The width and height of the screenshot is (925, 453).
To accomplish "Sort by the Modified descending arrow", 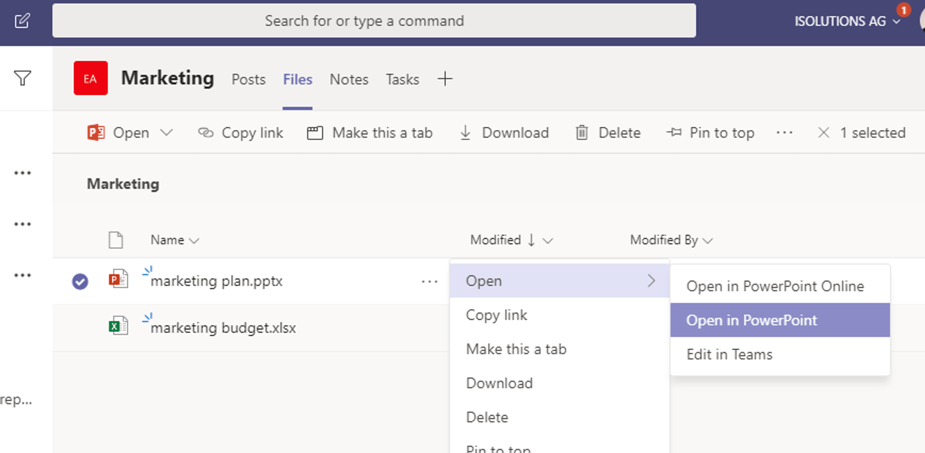I will (x=531, y=240).
